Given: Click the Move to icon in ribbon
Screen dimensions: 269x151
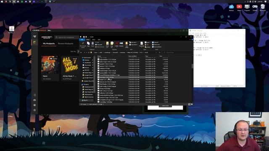Looking at the screenshot, I should point(108,44).
